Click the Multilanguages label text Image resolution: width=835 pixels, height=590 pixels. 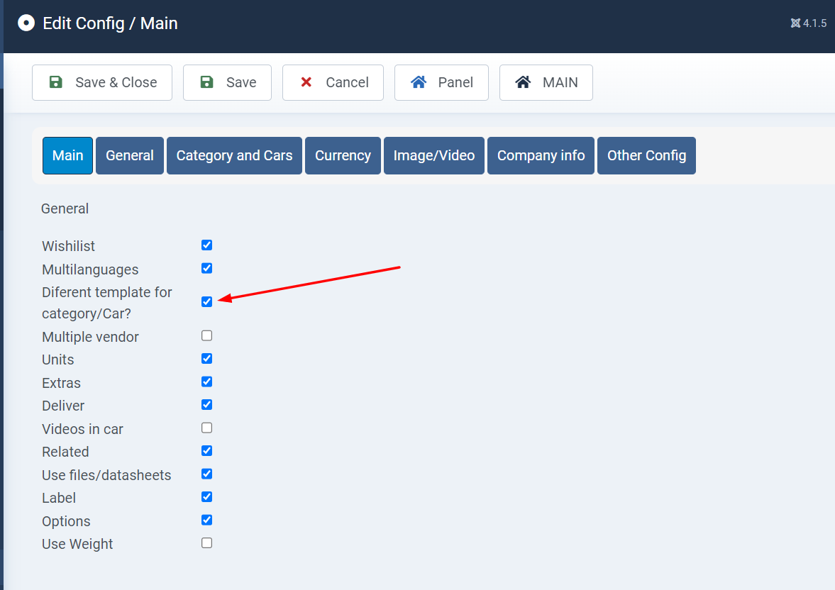(x=90, y=269)
